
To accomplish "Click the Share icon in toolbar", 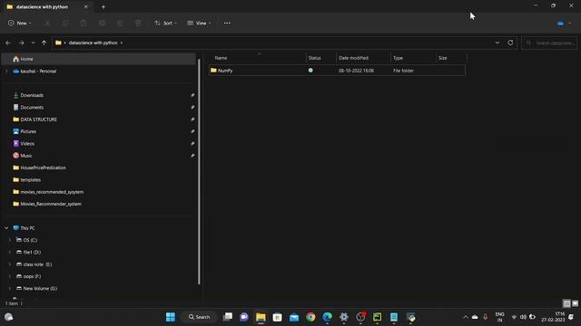I will [120, 23].
